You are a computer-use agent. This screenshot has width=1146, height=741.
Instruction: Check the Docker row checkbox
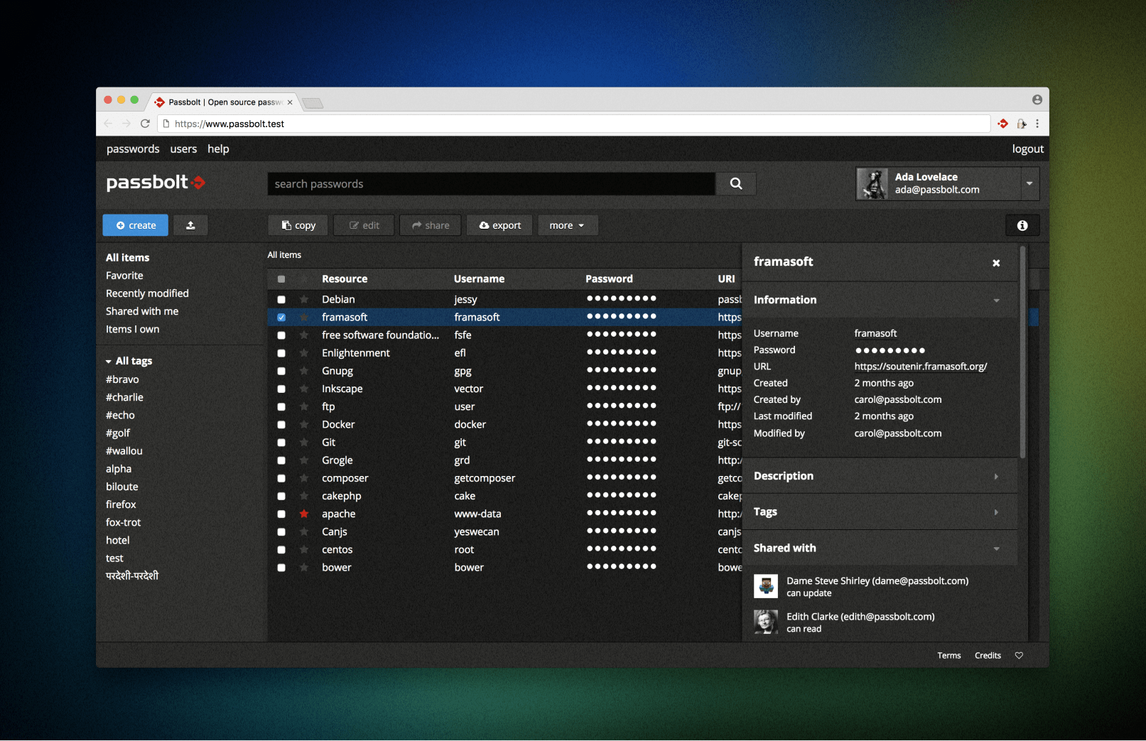[x=281, y=424]
